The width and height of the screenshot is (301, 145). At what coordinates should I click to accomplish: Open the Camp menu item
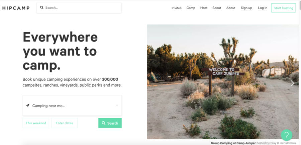(x=191, y=8)
